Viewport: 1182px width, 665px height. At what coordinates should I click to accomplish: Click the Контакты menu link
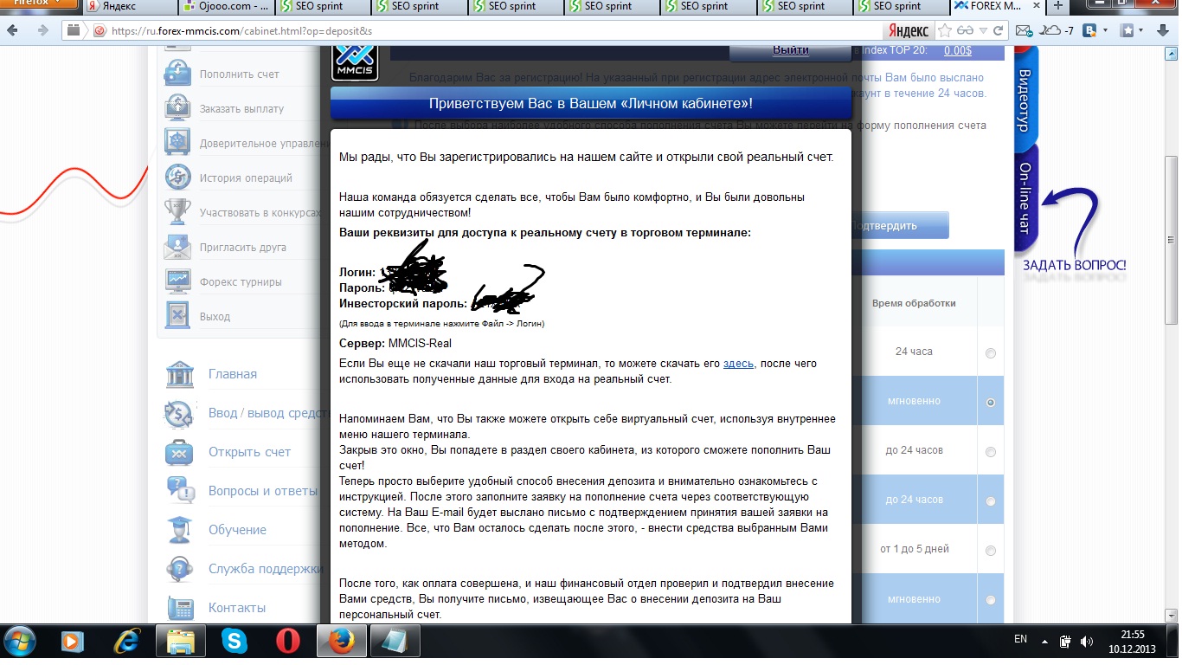pyautogui.click(x=237, y=608)
